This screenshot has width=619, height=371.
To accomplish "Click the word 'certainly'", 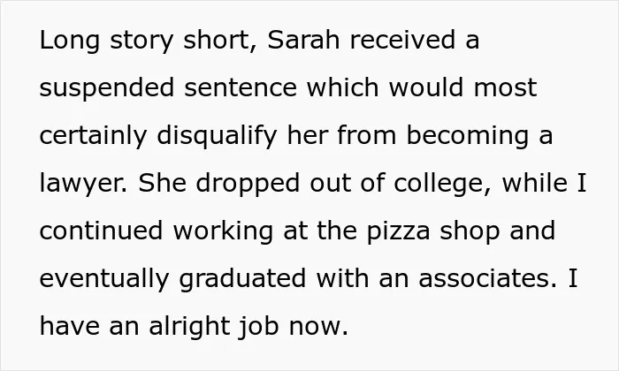I will [x=93, y=136].
